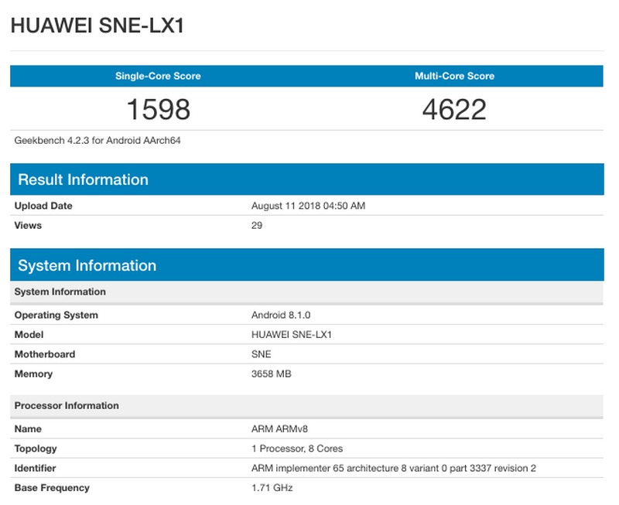Click the blue Single-Core Score banner

coord(159,76)
